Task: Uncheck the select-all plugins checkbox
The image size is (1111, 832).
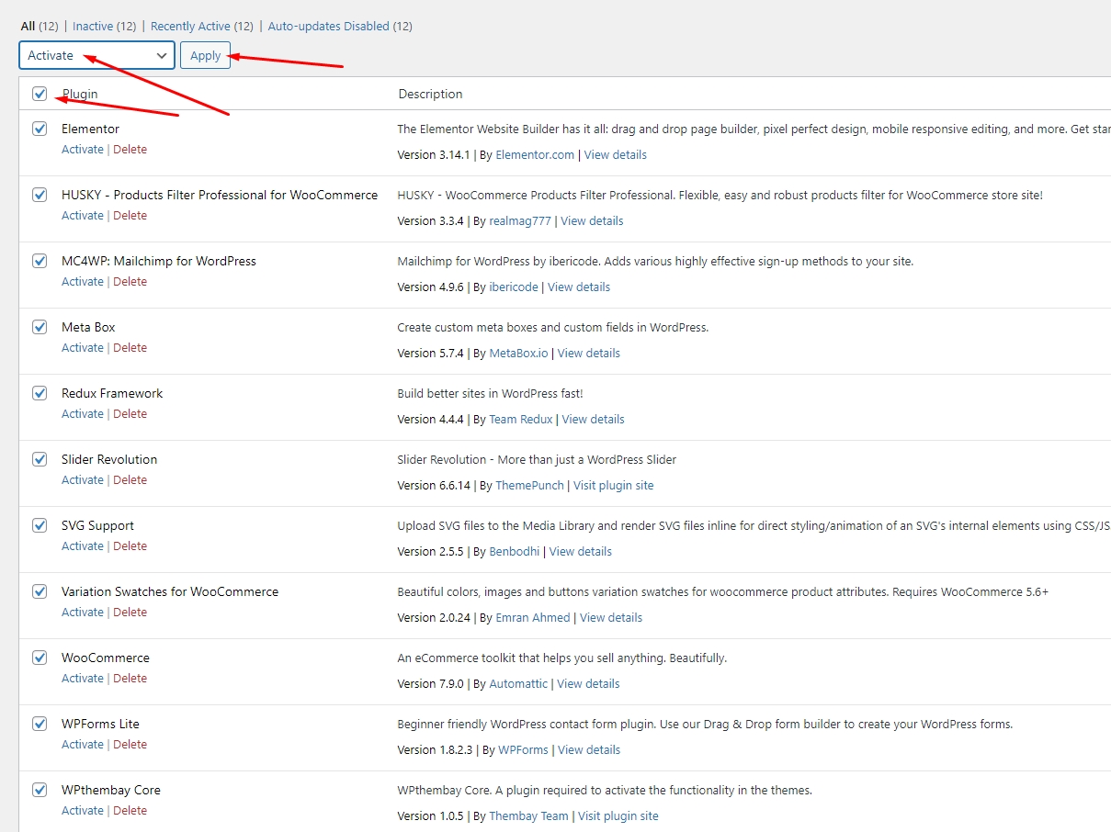Action: pyautogui.click(x=40, y=94)
